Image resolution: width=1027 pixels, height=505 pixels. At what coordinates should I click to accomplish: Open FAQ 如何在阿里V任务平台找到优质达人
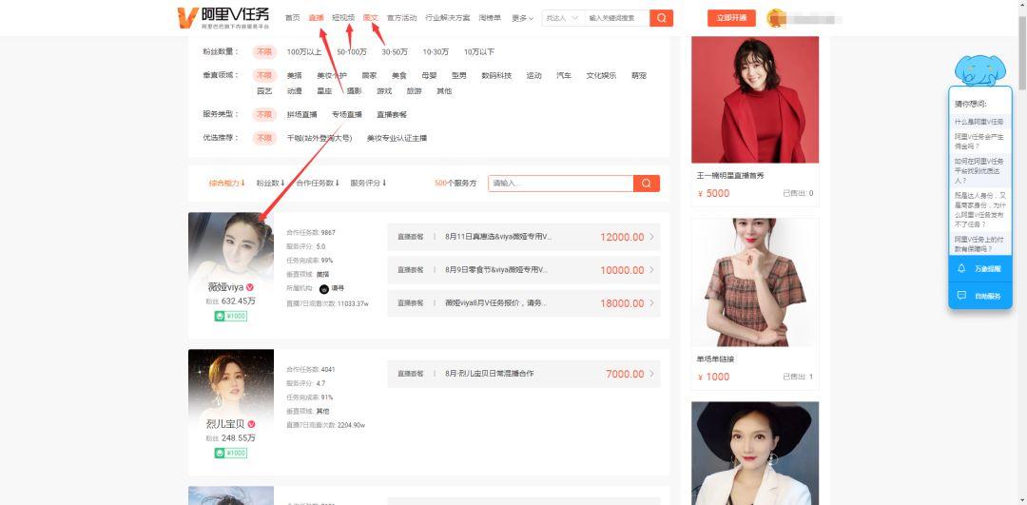pos(979,170)
